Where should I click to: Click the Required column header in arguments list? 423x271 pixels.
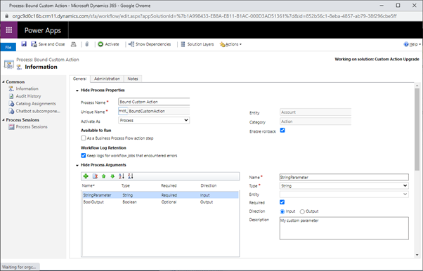pyautogui.click(x=169, y=185)
